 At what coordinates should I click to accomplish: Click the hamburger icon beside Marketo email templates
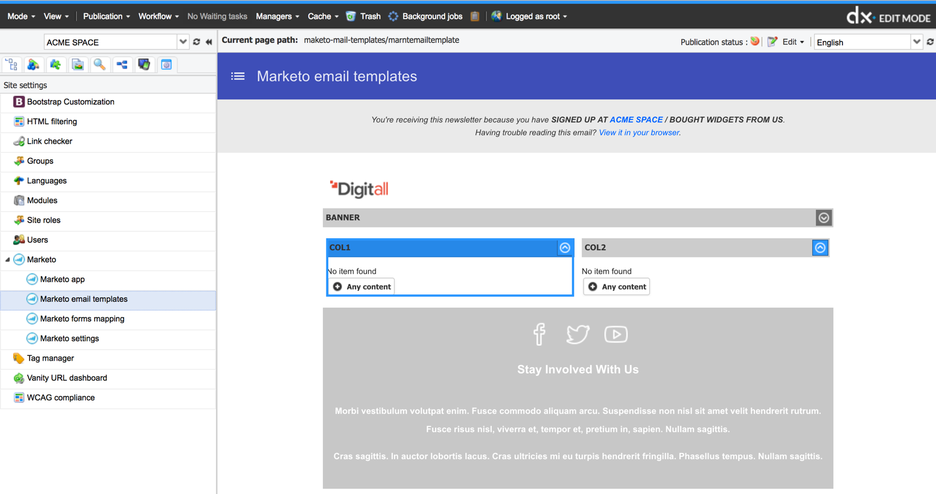238,76
